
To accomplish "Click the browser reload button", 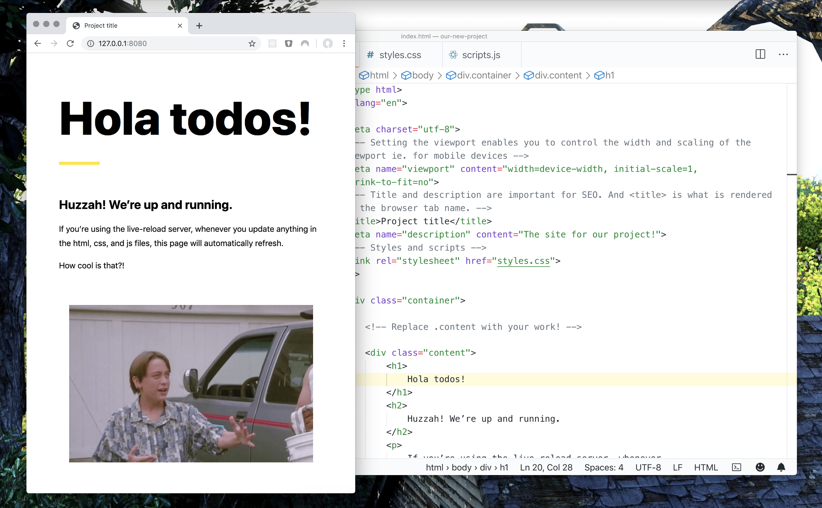I will pos(70,43).
